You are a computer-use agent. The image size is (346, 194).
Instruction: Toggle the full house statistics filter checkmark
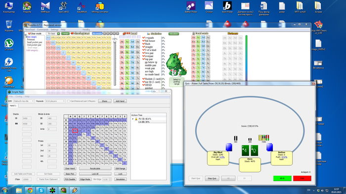(x=144, y=41)
